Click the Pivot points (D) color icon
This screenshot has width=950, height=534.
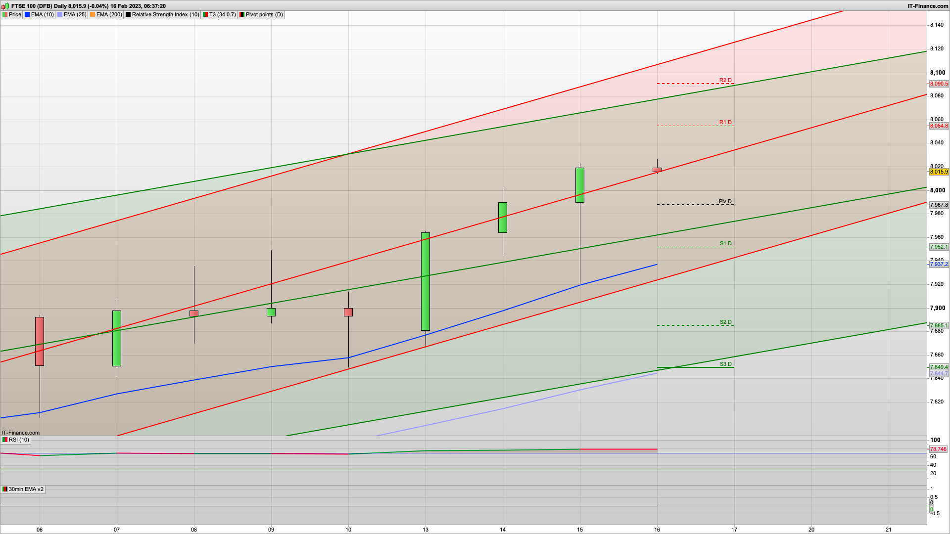tap(242, 15)
